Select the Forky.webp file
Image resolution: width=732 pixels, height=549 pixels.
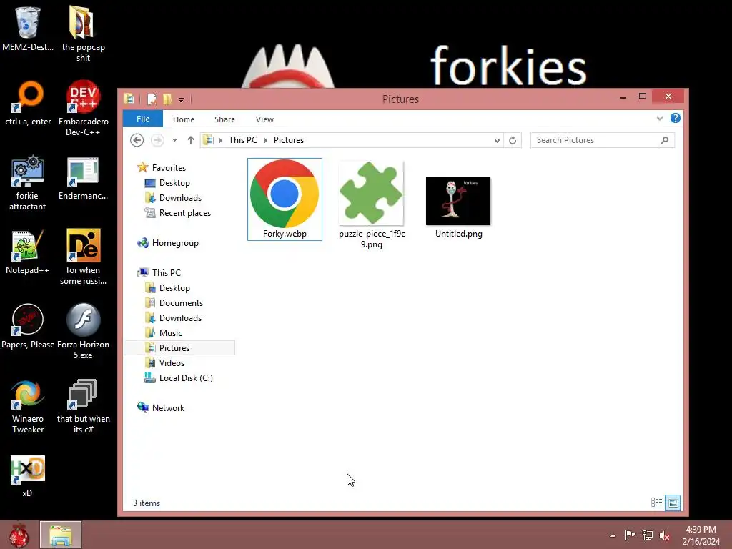point(285,199)
